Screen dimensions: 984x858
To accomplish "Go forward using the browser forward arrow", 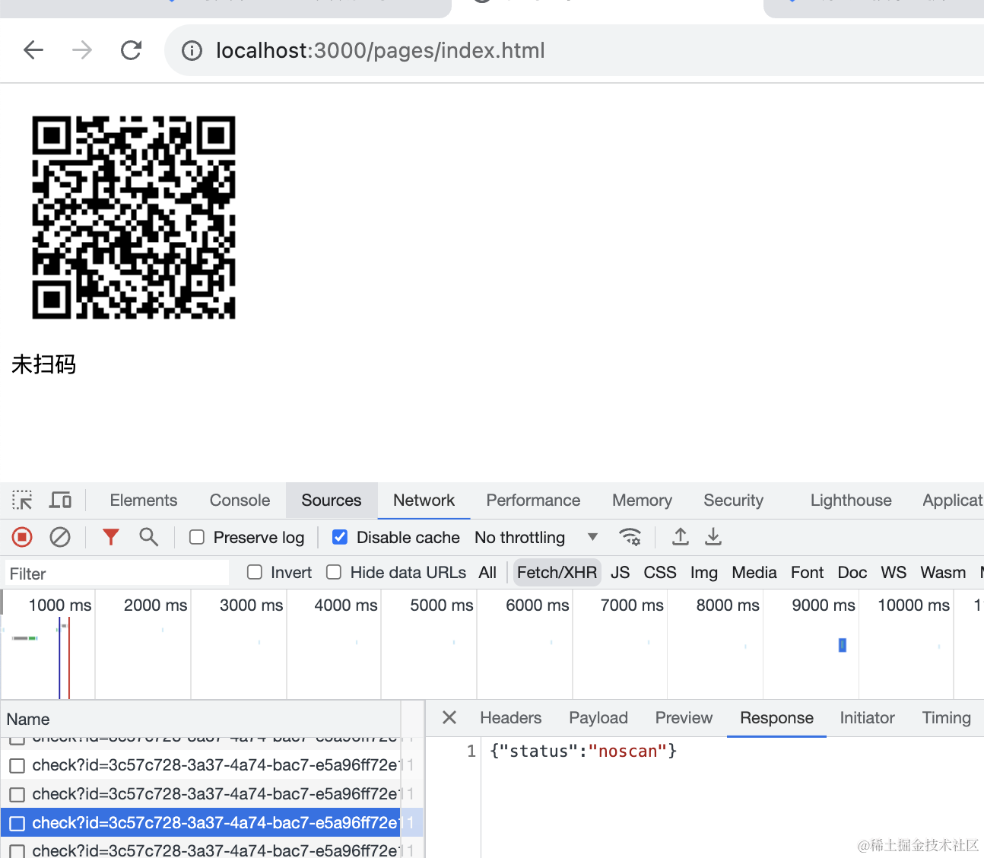I will tap(82, 50).
